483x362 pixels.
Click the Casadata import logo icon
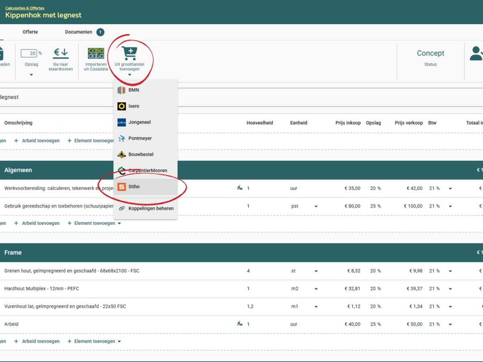[96, 53]
